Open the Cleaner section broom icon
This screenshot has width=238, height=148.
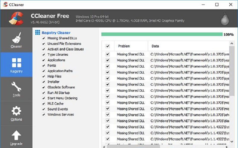16,38
